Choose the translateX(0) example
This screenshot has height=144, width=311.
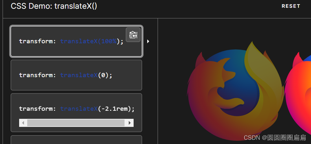click(x=76, y=75)
